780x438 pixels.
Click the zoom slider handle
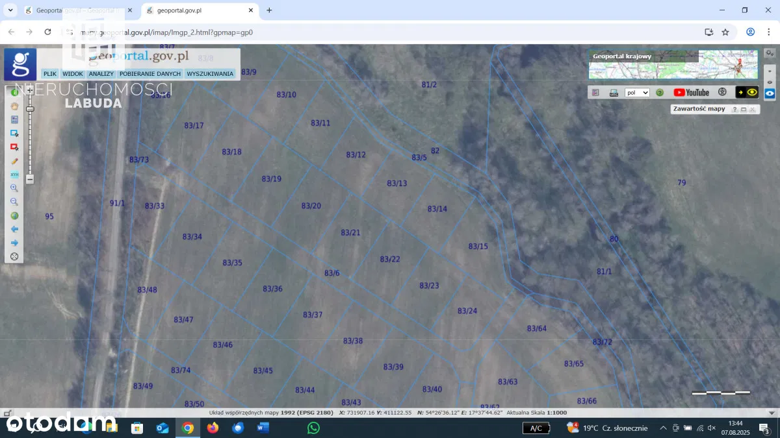(x=30, y=109)
